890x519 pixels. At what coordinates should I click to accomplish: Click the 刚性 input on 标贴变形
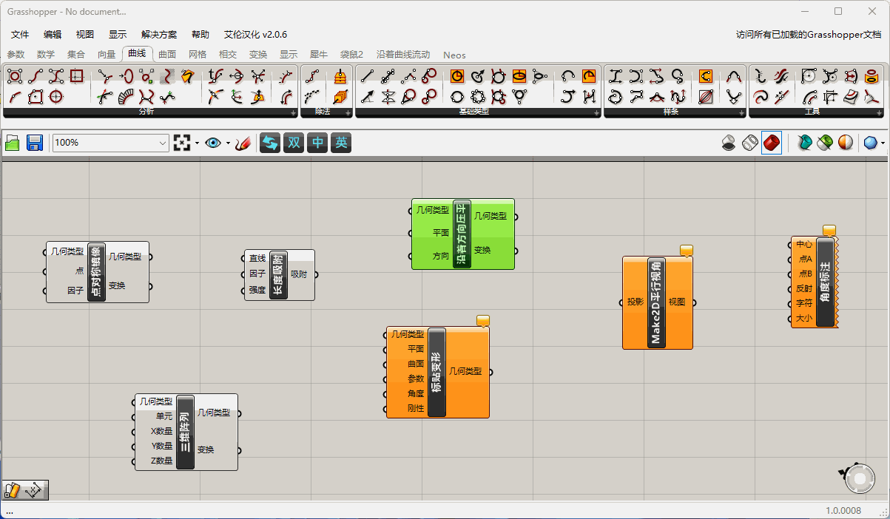click(416, 408)
